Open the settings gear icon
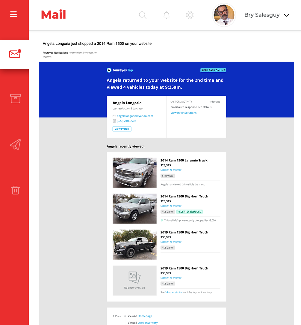Image resolution: width=301 pixels, height=325 pixels. [x=190, y=15]
